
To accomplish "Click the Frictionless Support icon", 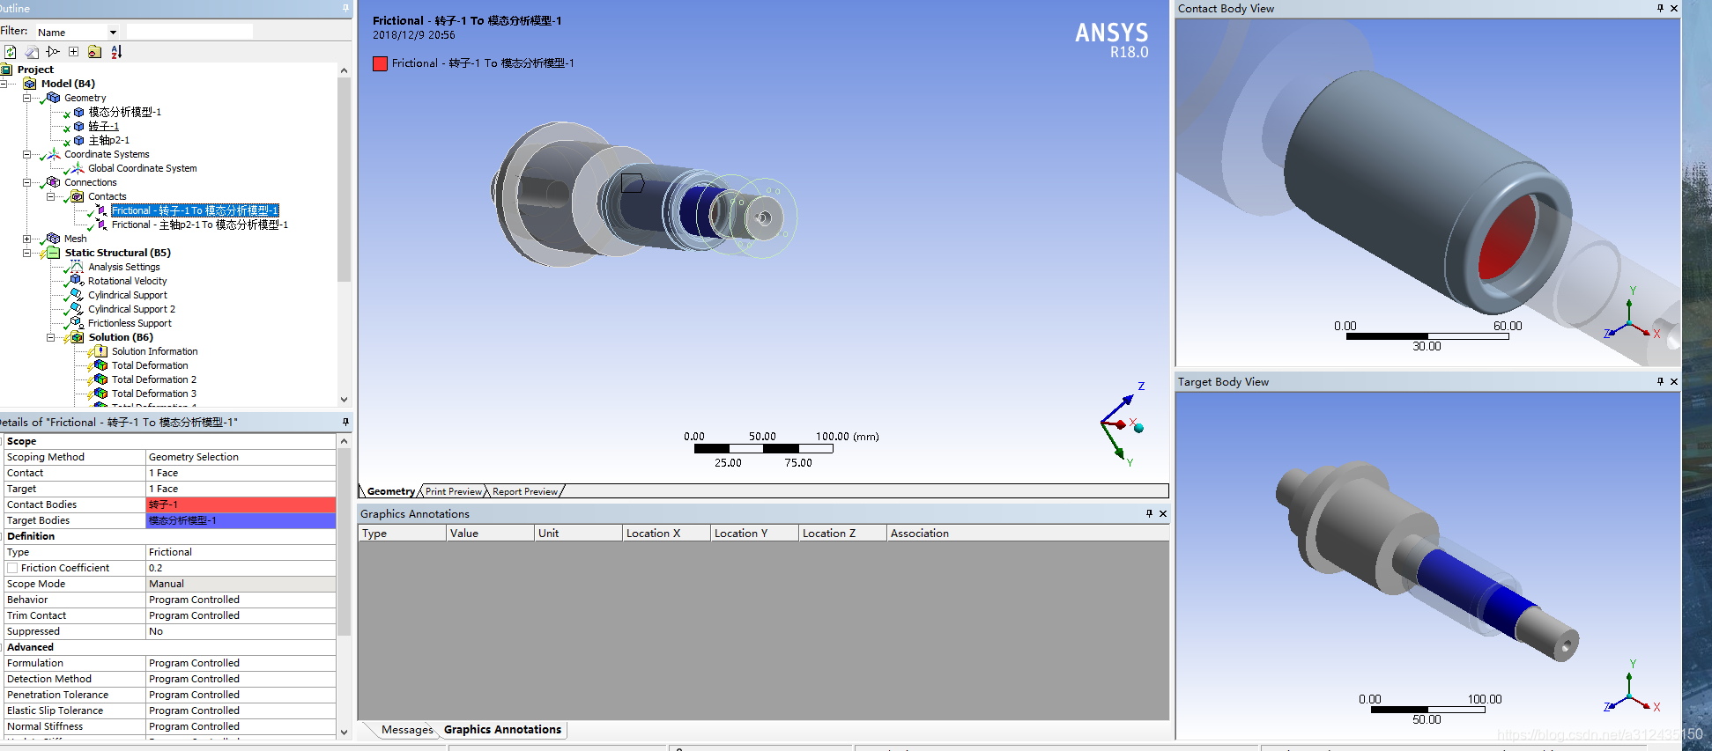I will tap(77, 323).
